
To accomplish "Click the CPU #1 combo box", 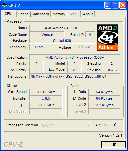I will click(66, 125).
